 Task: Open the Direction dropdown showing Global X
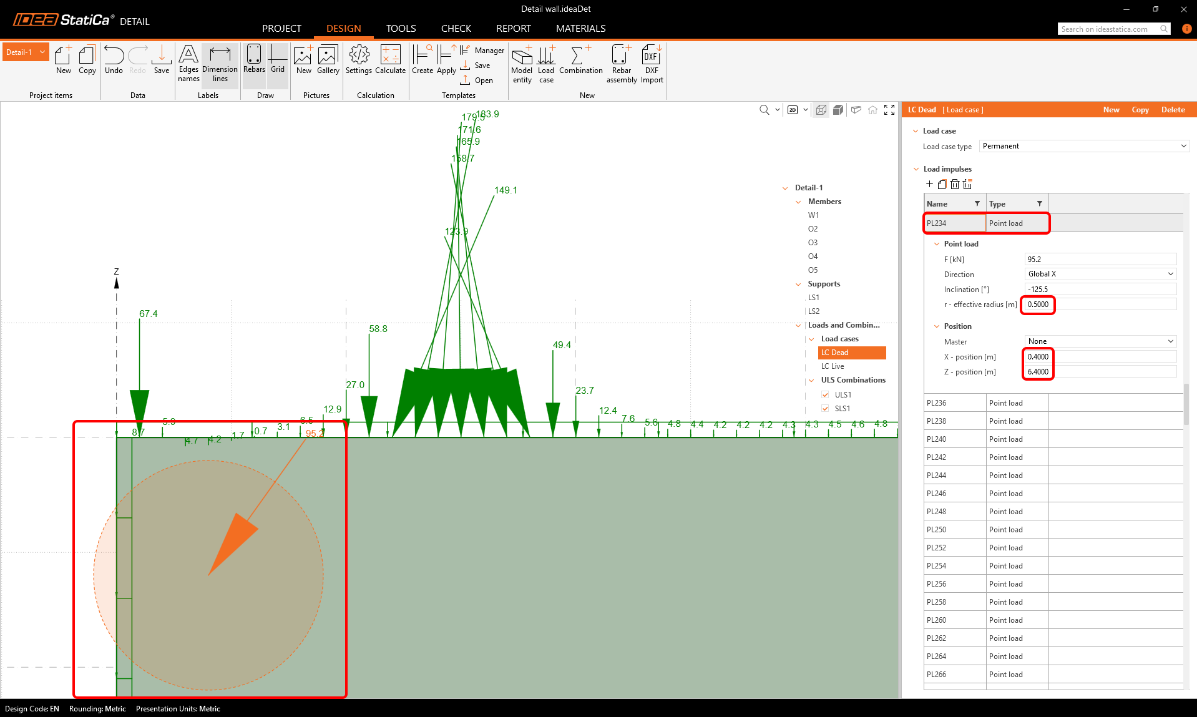point(1100,274)
